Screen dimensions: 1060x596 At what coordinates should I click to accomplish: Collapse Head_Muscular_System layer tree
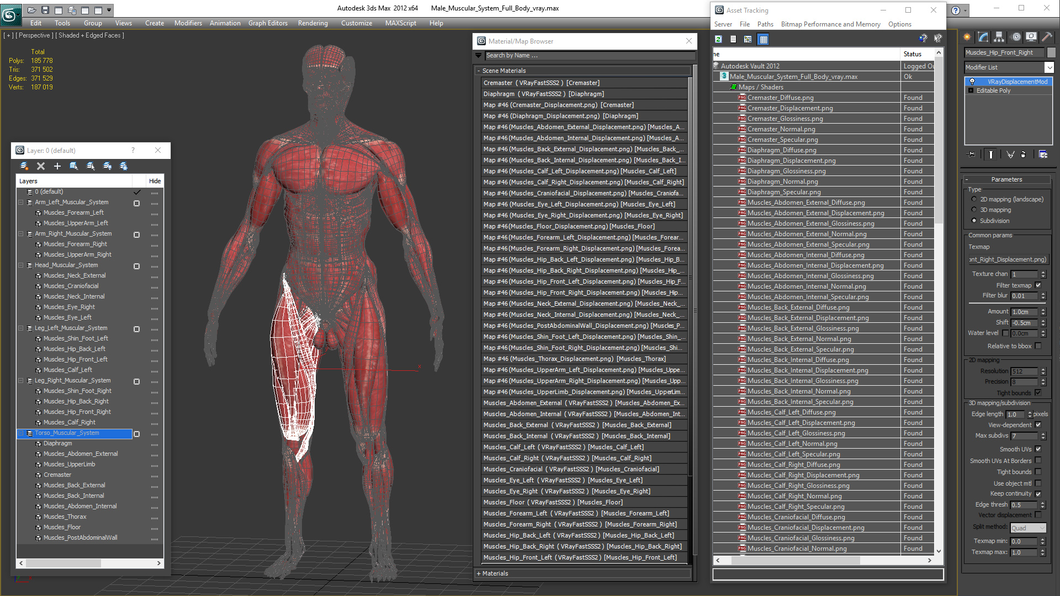[21, 265]
